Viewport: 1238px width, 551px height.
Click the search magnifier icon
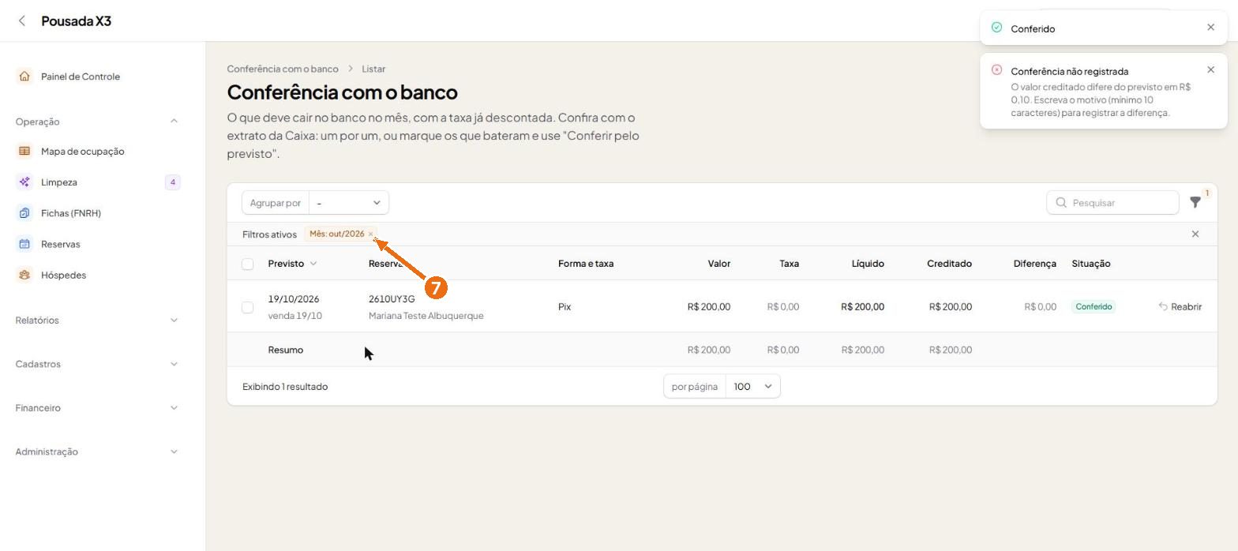tap(1061, 203)
